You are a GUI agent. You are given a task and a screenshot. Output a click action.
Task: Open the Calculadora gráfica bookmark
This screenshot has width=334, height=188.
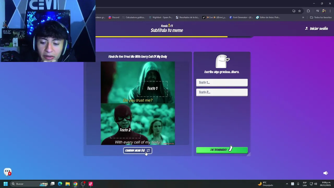coord(134,17)
